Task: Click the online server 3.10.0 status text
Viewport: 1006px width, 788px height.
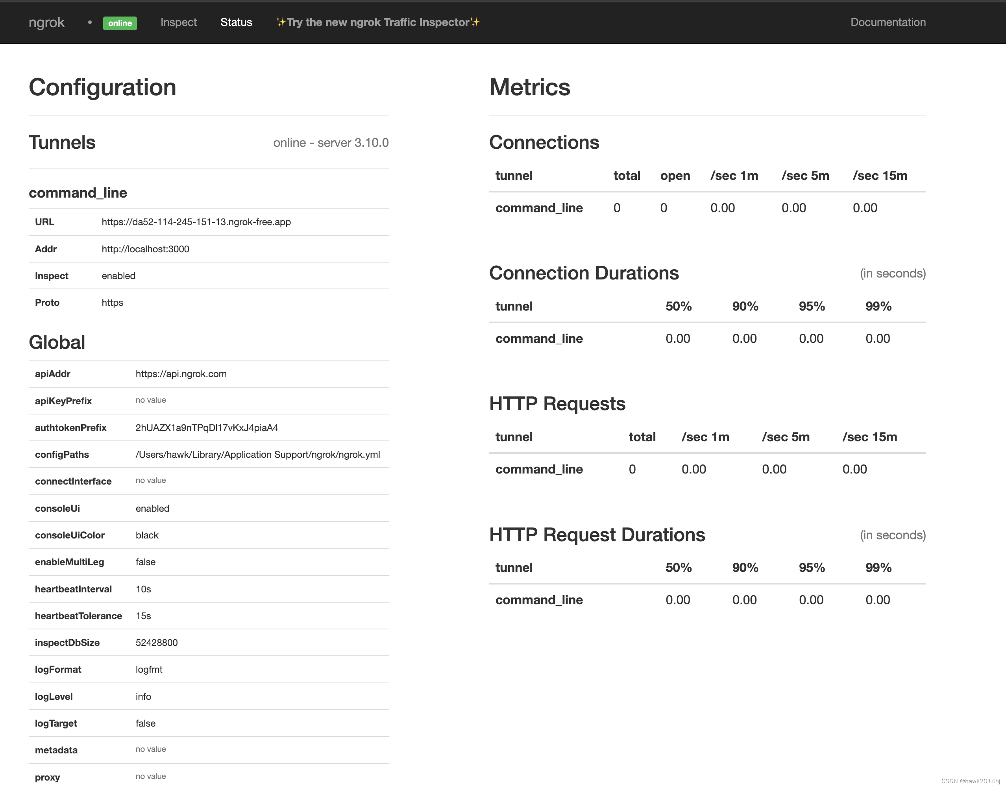Action: click(x=331, y=142)
